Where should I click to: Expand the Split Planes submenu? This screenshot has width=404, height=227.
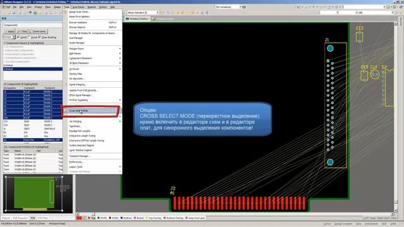click(x=93, y=54)
